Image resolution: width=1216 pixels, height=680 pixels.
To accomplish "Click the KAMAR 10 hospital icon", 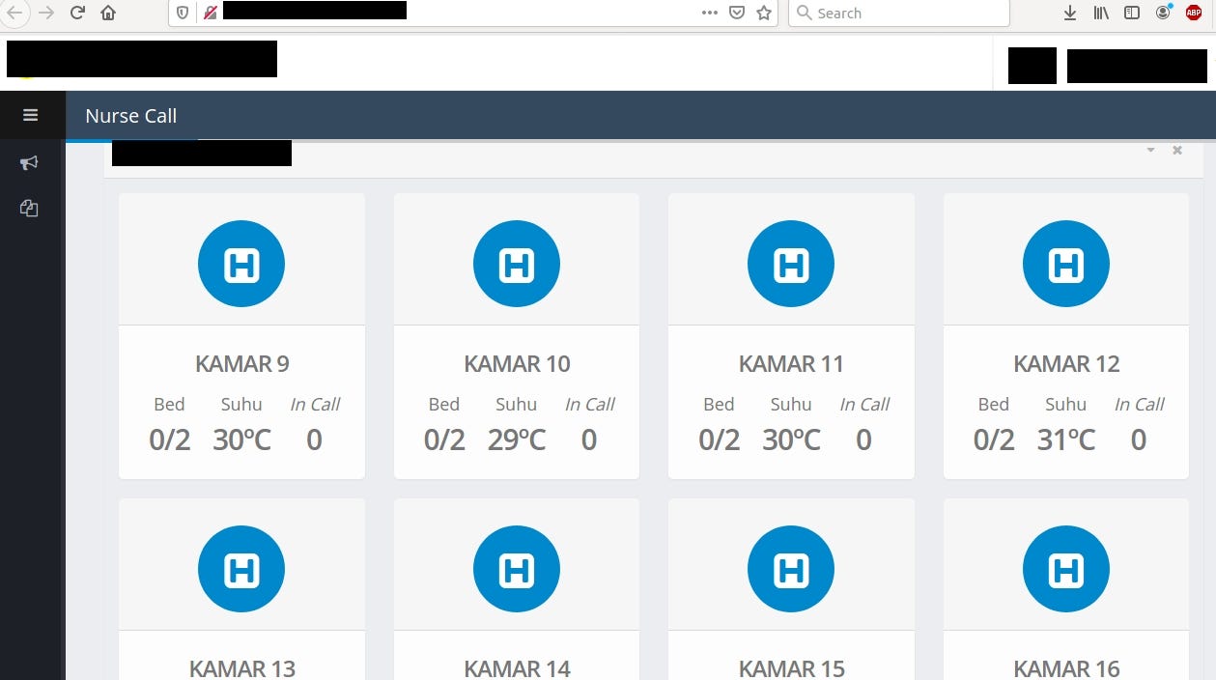I will coord(517,264).
